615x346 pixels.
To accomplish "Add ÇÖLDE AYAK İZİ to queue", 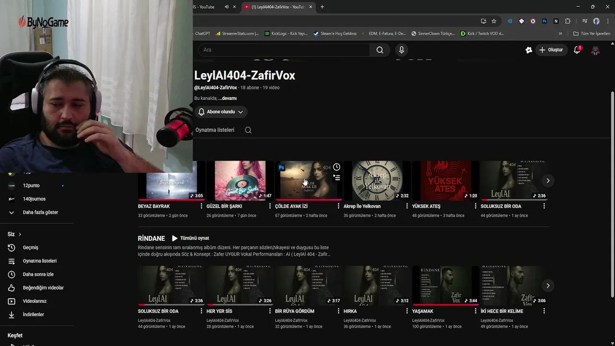I will [x=336, y=178].
